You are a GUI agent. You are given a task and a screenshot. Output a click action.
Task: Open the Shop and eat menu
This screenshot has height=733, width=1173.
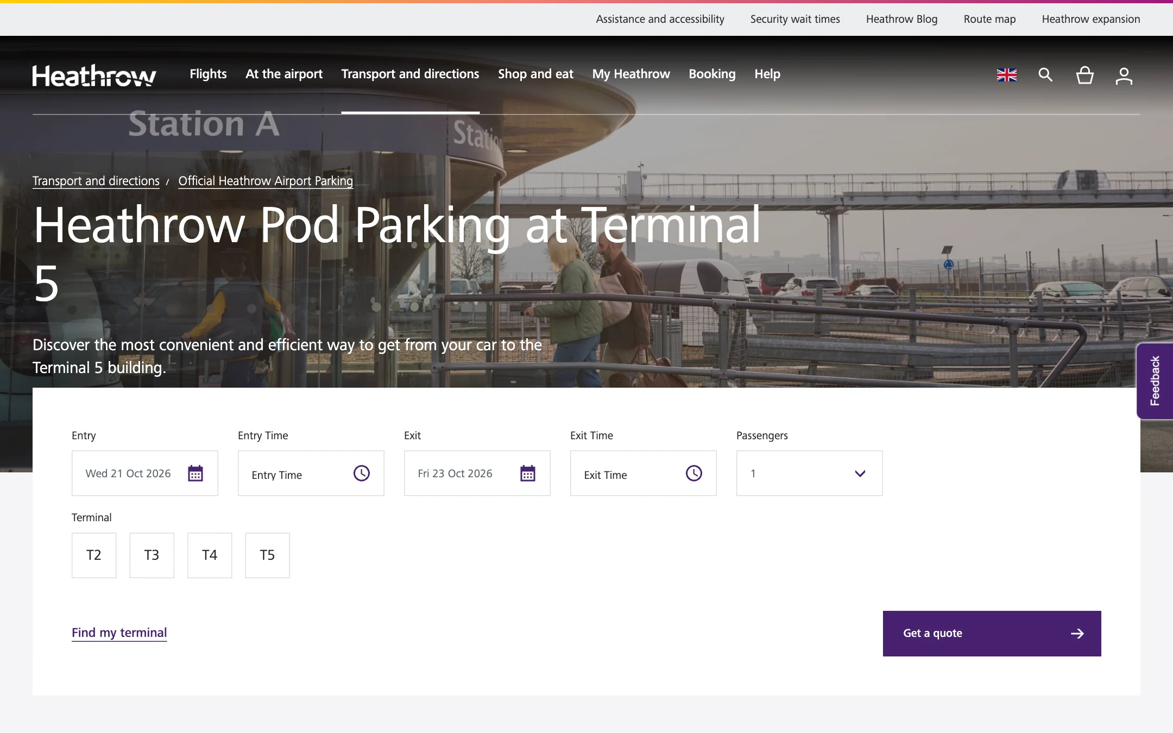pos(535,74)
